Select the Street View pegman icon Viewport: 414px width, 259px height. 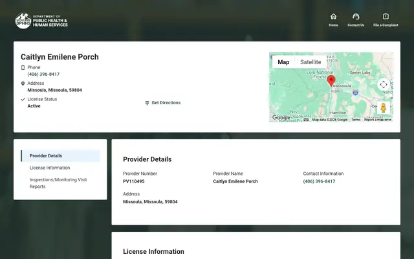[x=384, y=107]
